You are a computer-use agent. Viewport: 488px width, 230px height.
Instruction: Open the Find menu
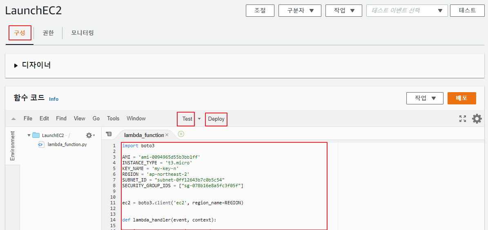coord(61,118)
